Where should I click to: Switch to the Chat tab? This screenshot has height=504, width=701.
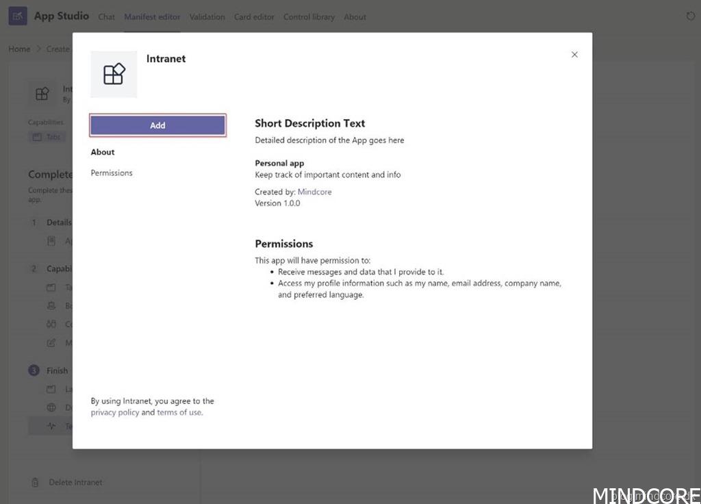[x=107, y=17]
